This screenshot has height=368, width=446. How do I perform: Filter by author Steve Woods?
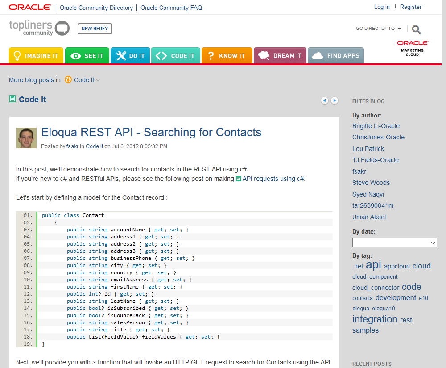click(371, 183)
